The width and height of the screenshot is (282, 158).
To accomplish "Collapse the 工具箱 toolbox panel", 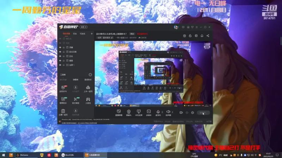I will click(x=90, y=74).
